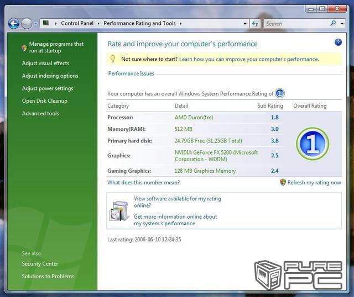Click into the Search field
Screen dimensions: 354x297
297,23
